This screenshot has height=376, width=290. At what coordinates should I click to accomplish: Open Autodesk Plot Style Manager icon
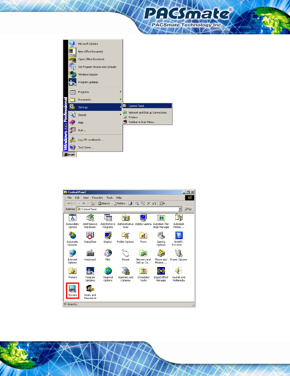[x=161, y=221]
